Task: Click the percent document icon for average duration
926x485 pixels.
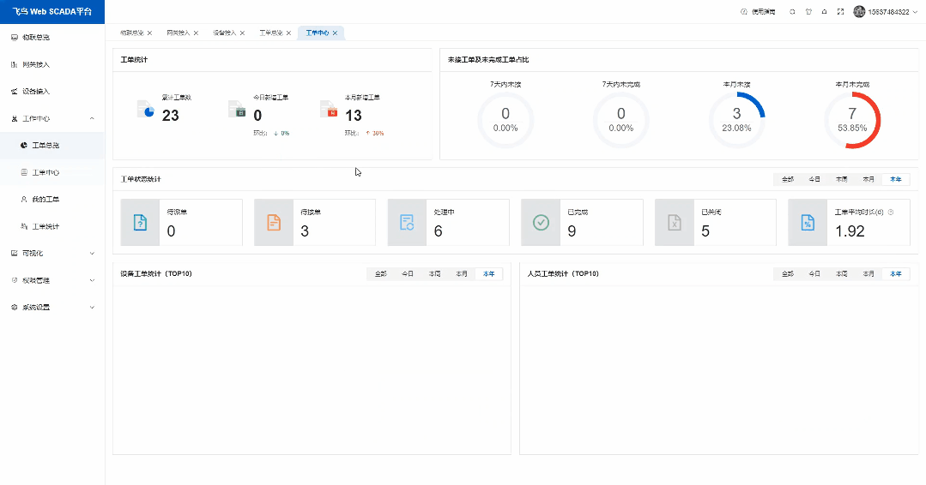Action: (808, 222)
